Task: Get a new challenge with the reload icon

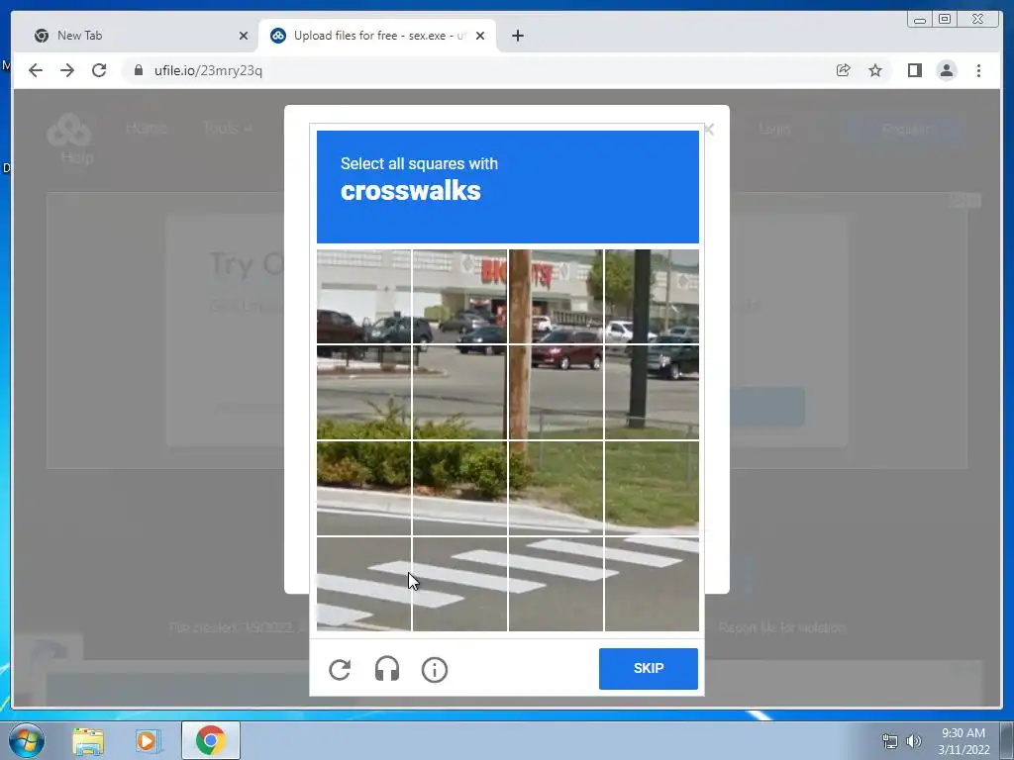Action: pyautogui.click(x=340, y=670)
